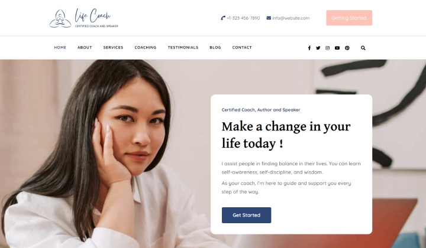Click the info@website.com email link
This screenshot has height=248, width=426.
click(x=291, y=18)
